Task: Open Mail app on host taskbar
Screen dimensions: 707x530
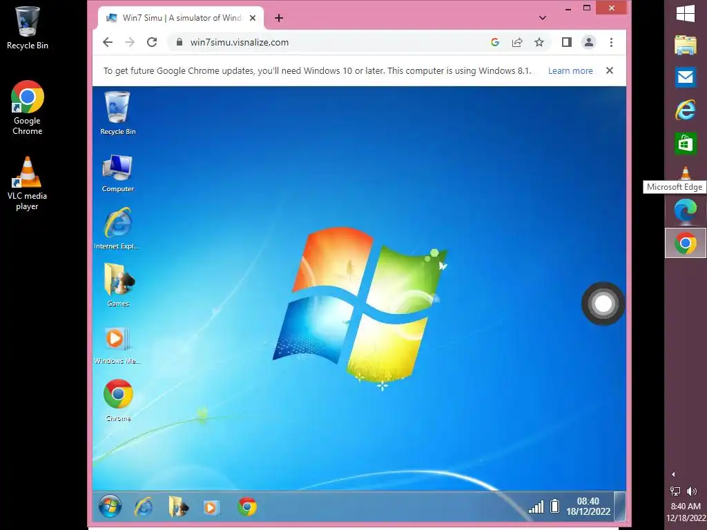Action: tap(686, 77)
